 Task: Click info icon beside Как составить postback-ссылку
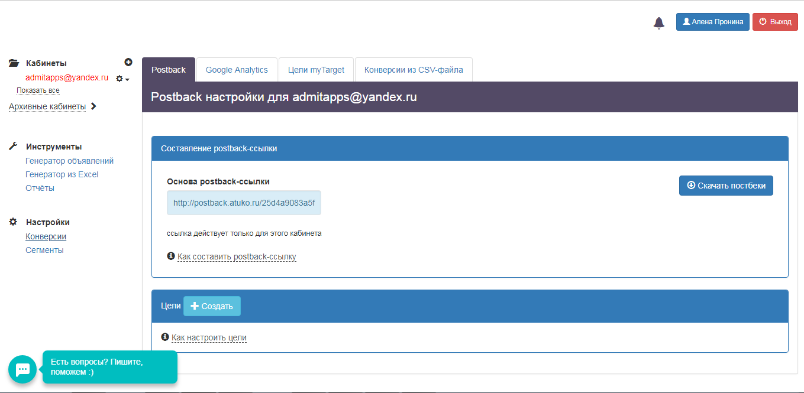point(171,256)
